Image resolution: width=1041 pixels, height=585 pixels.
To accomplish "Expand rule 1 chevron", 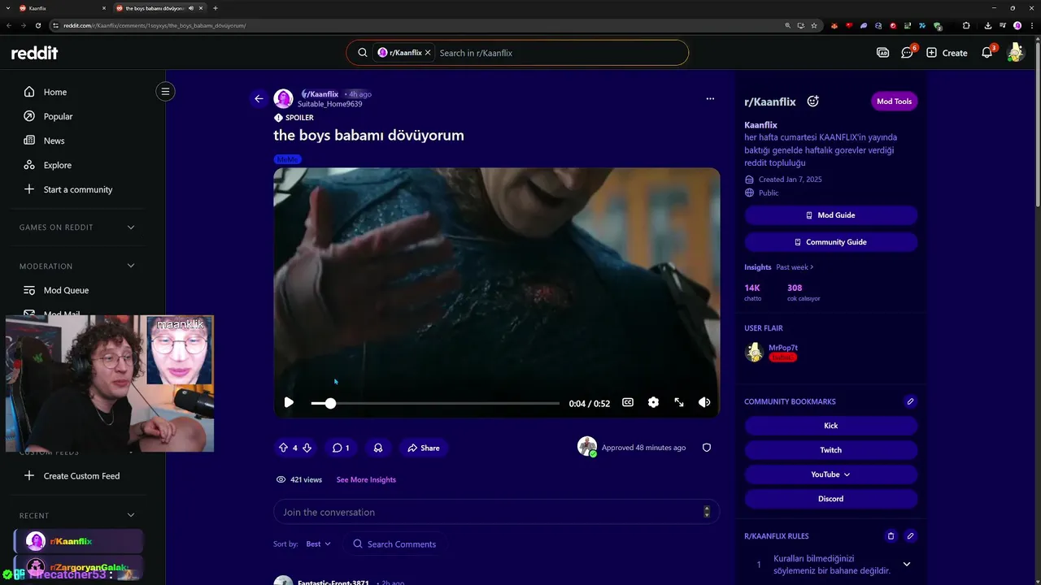I will (x=907, y=564).
